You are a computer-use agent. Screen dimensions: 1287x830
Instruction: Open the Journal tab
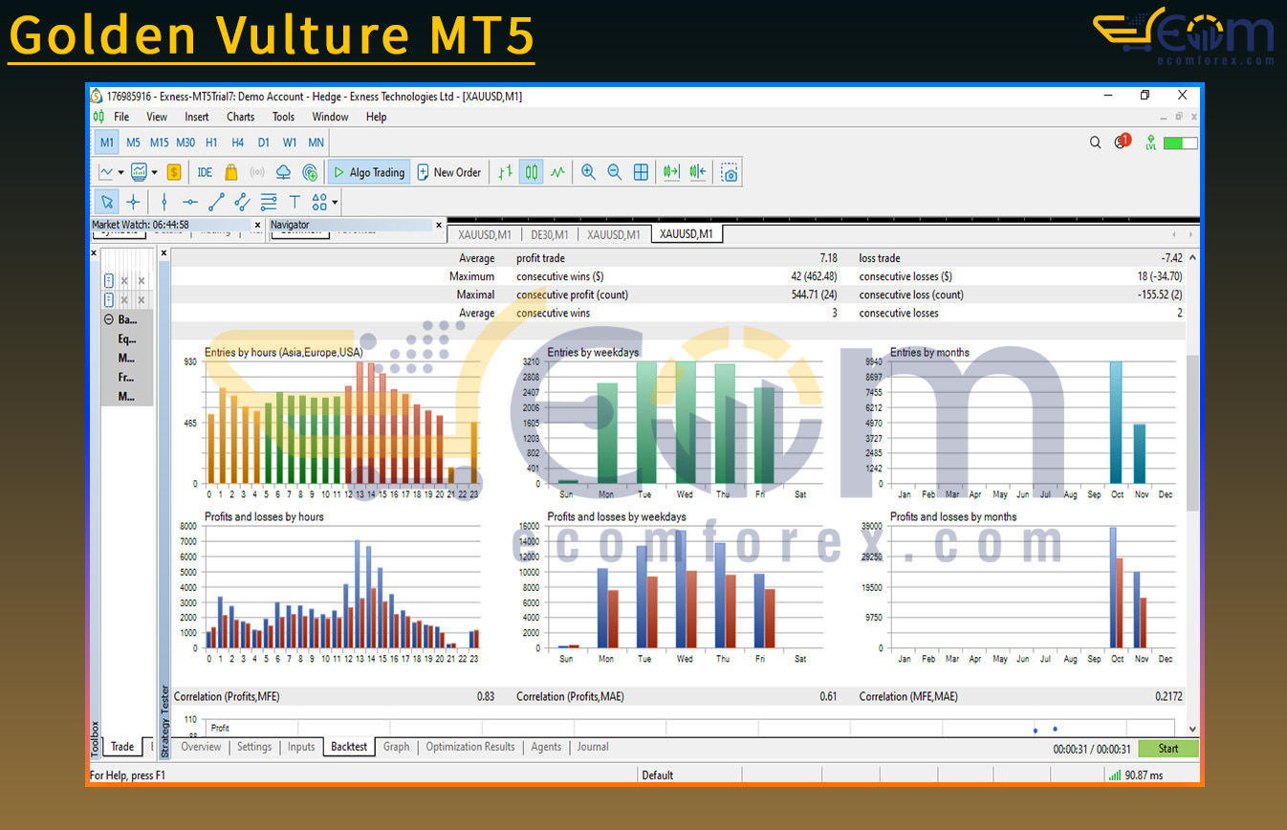click(x=593, y=747)
